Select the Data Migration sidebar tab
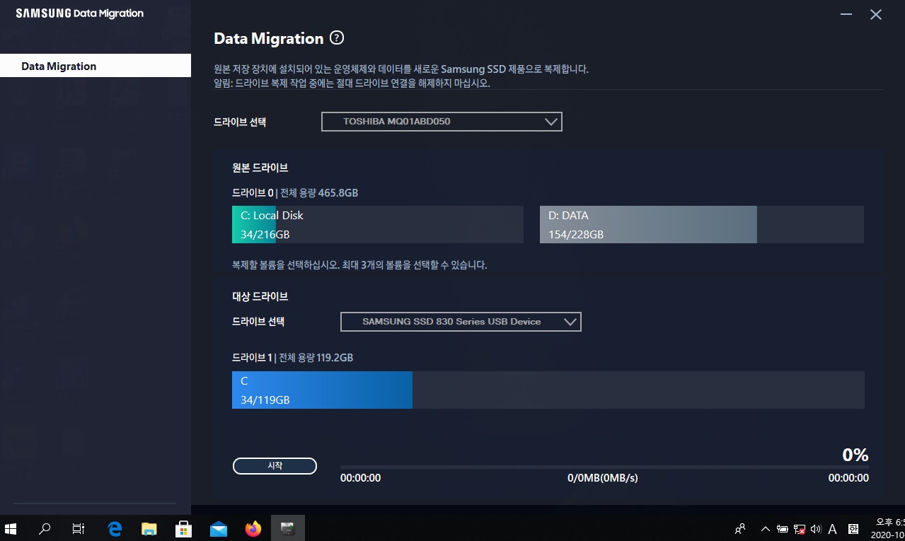Viewport: 905px width, 541px height. coord(96,66)
